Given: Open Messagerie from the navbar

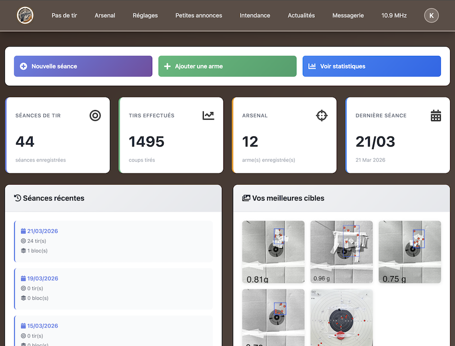Looking at the screenshot, I should pyautogui.click(x=348, y=15).
